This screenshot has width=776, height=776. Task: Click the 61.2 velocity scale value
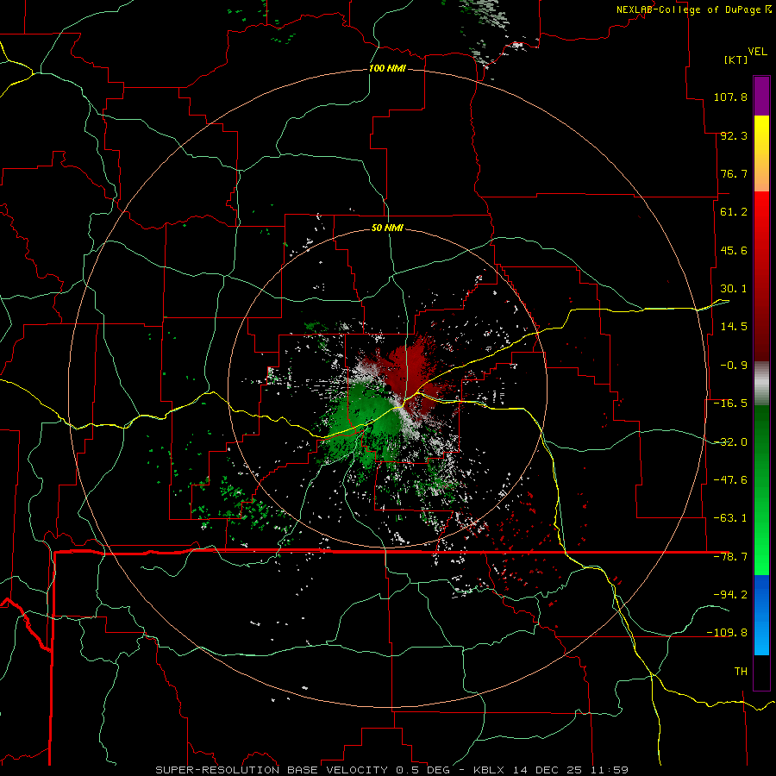[734, 212]
